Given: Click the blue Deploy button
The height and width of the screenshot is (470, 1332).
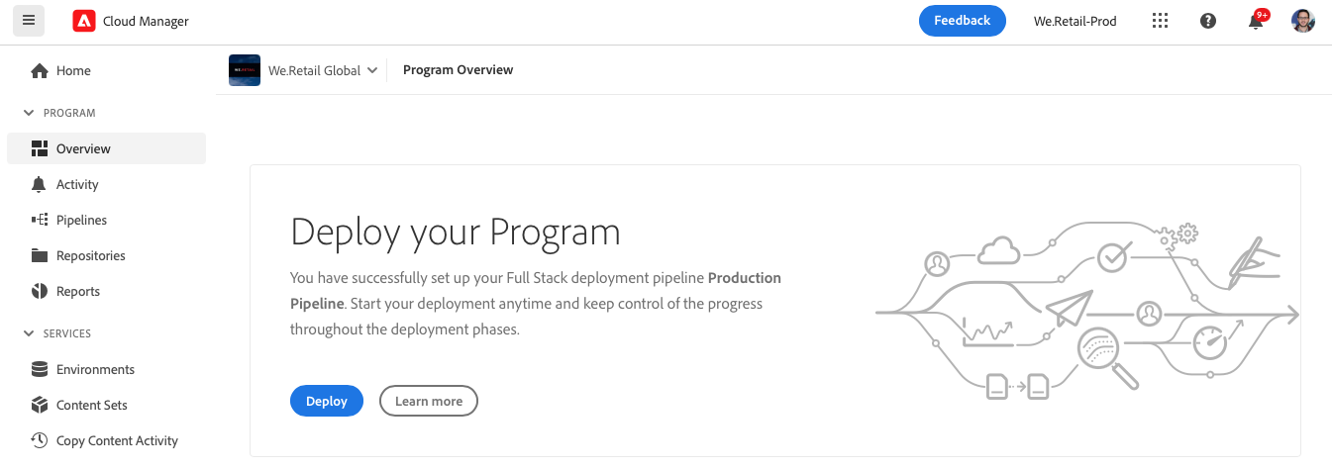Looking at the screenshot, I should coord(327,401).
